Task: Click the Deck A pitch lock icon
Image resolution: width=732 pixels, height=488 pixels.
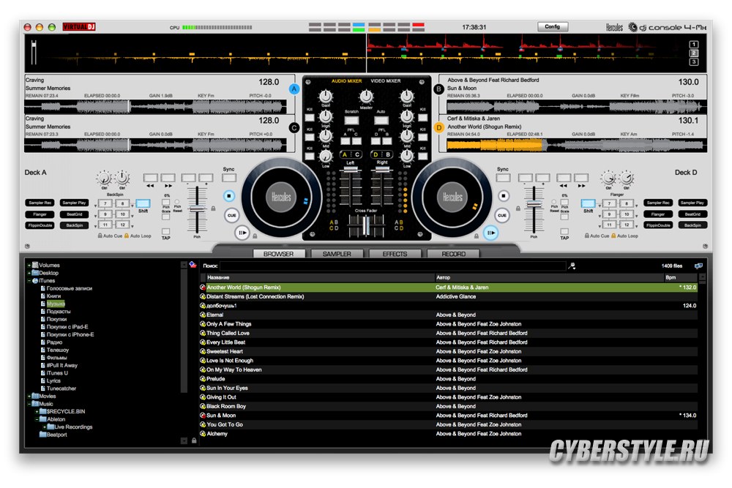Action: pos(213,209)
